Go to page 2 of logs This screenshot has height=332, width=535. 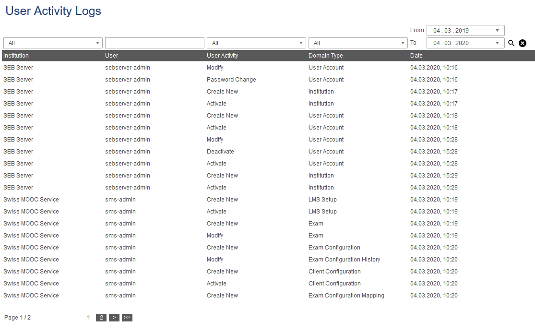coord(101,318)
